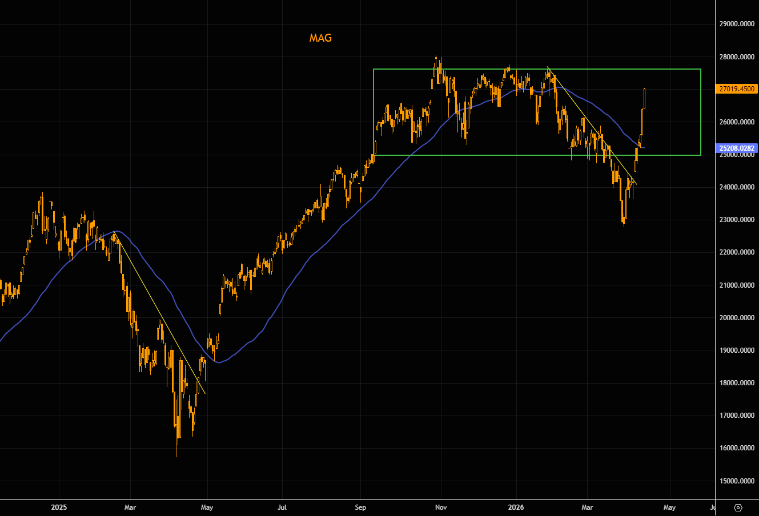759x516 pixels.
Task: Select the MAG text label
Action: [x=320, y=38]
